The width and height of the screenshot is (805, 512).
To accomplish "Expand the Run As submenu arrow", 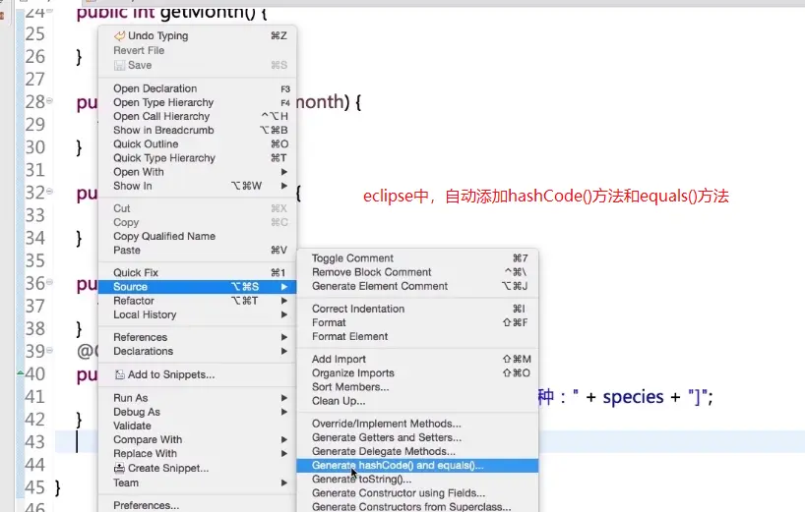I will 283,398.
